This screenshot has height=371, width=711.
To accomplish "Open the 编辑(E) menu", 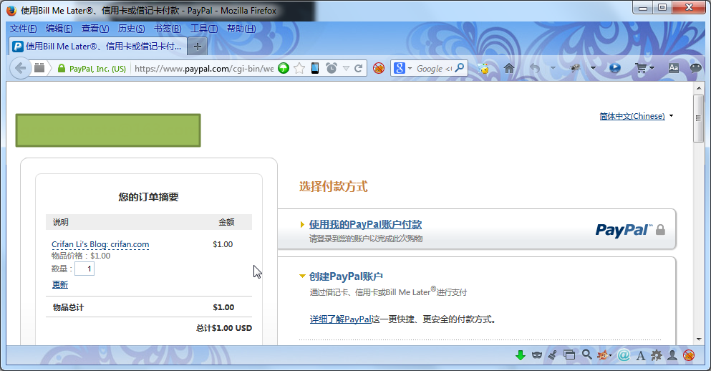I will 59,29.
